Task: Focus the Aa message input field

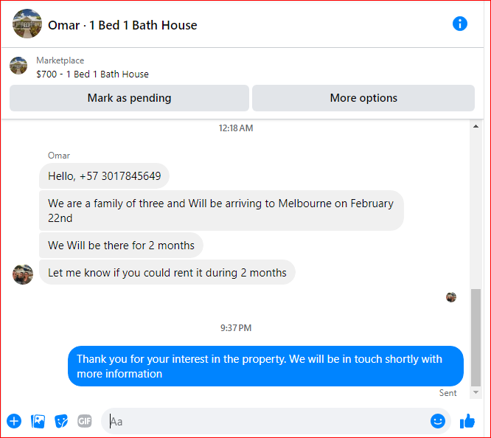Action: 266,421
